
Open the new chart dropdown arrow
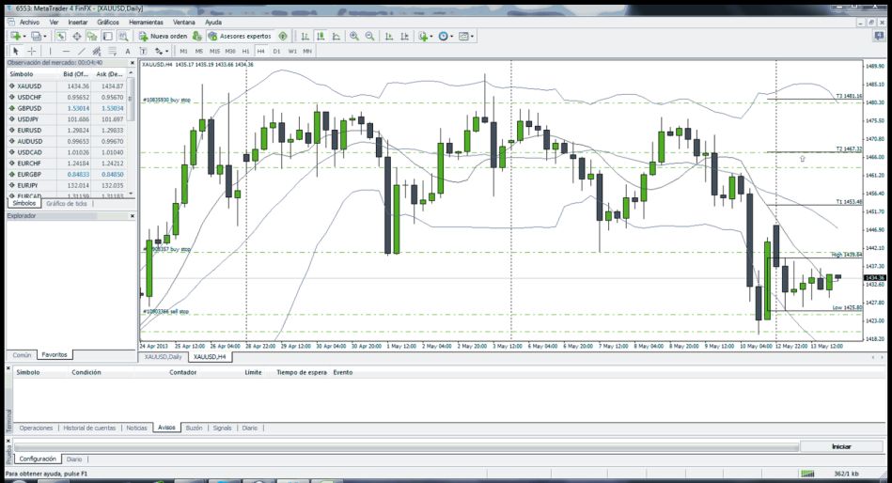pyautogui.click(x=24, y=36)
